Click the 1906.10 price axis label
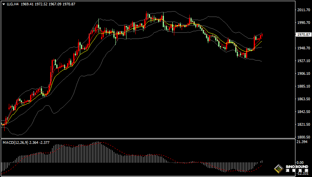The height and width of the screenshot is (177, 312). (304, 74)
